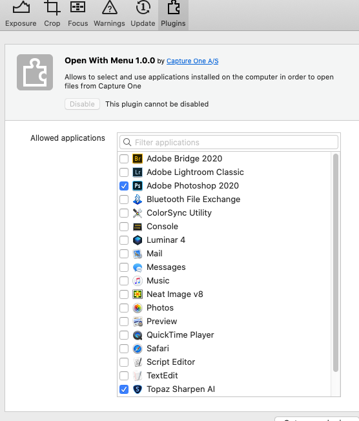Viewport: 359px width, 421px height.
Task: Click the Filter applications search field
Action: pyautogui.click(x=229, y=142)
